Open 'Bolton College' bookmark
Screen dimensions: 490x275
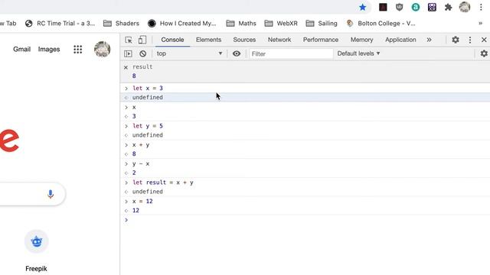(381, 24)
